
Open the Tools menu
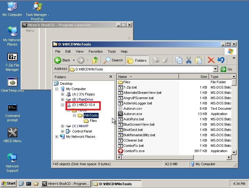(x=112, y=51)
